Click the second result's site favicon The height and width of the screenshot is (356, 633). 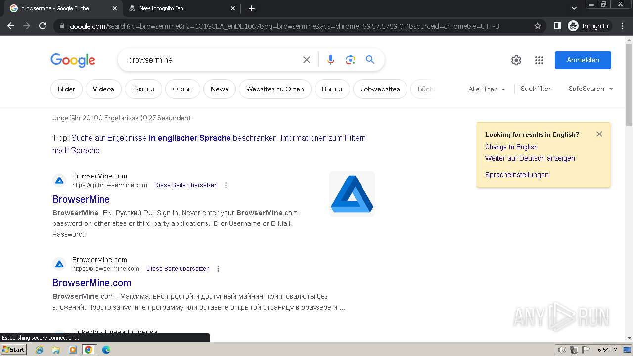59,264
